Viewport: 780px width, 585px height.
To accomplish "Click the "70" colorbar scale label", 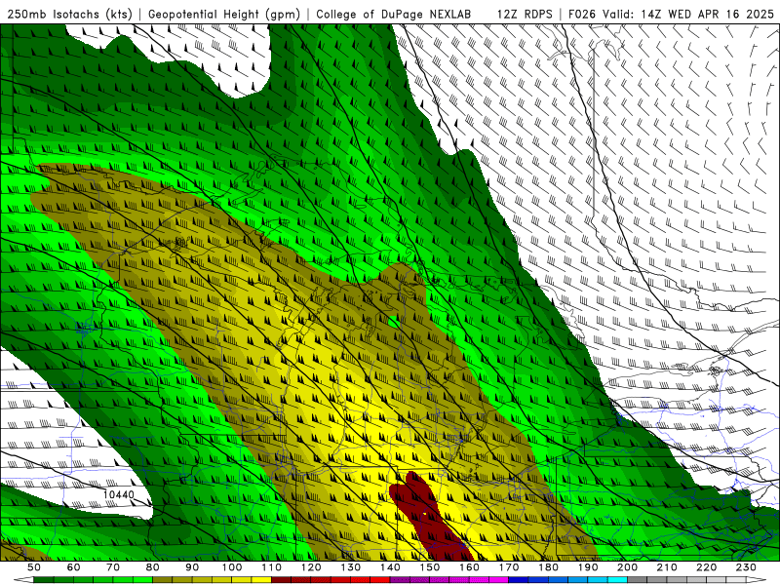I will point(113,567).
